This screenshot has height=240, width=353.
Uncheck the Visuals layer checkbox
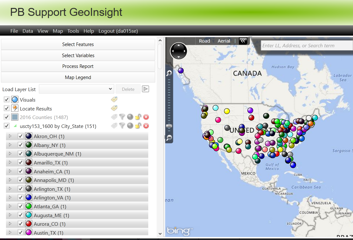6,99
